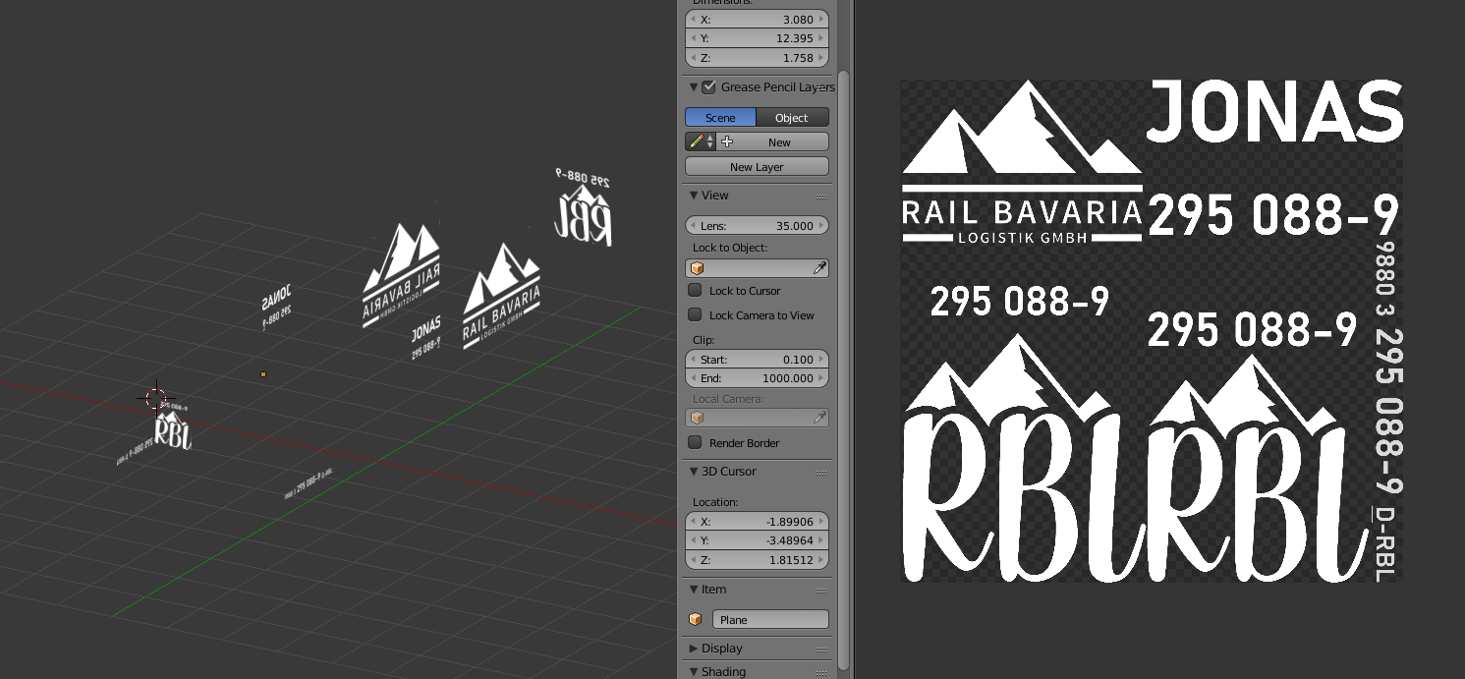Decrease Lens value with left arrow
Viewport: 1465px width, 679px height.
pos(692,226)
